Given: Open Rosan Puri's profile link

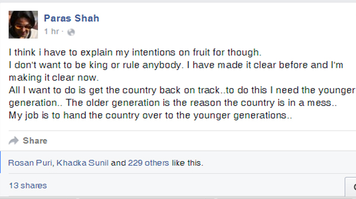Looking at the screenshot, I should coord(30,163).
